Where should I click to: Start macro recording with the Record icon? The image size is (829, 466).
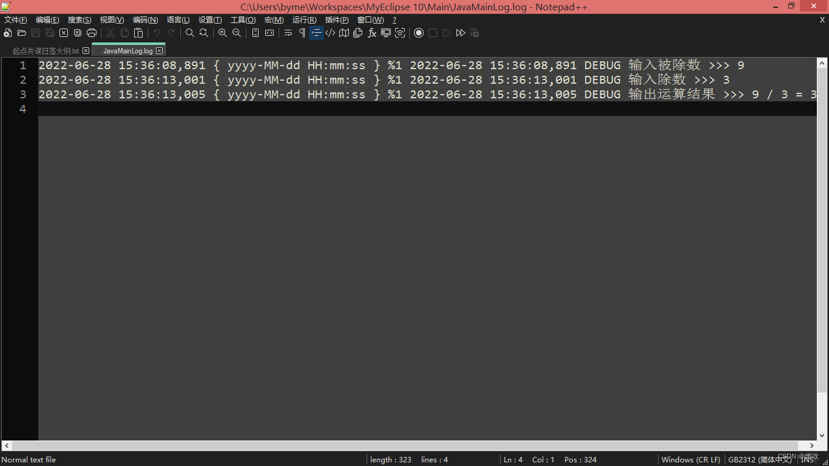tap(419, 33)
